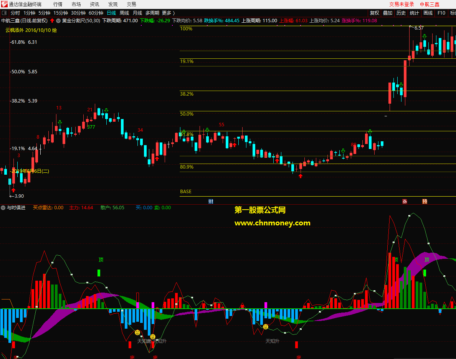The height and width of the screenshot is (359, 456).
Task: Switch to the 60分钟 period
Action: coord(96,13)
